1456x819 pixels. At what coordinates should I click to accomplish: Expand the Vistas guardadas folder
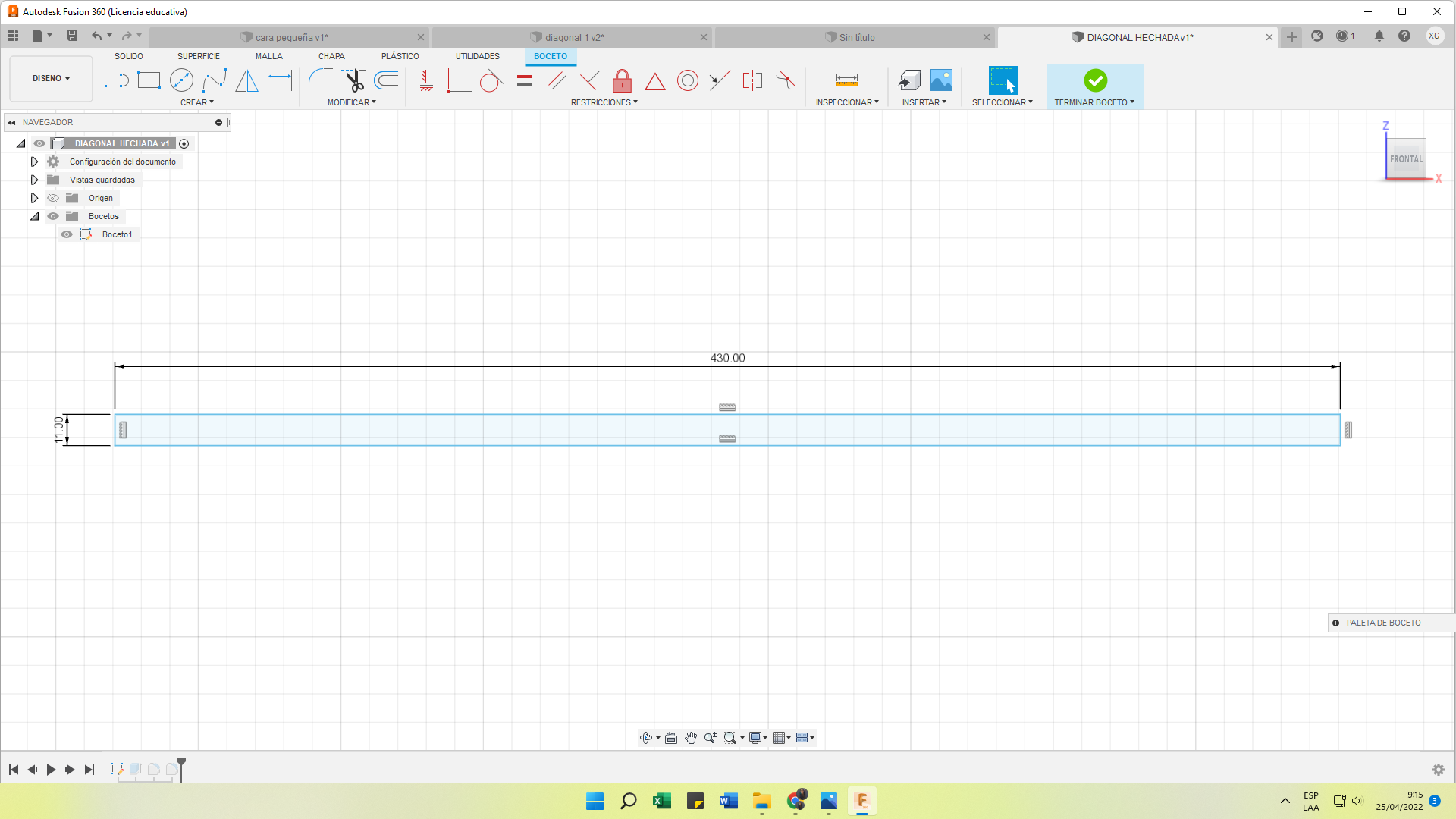(x=34, y=180)
